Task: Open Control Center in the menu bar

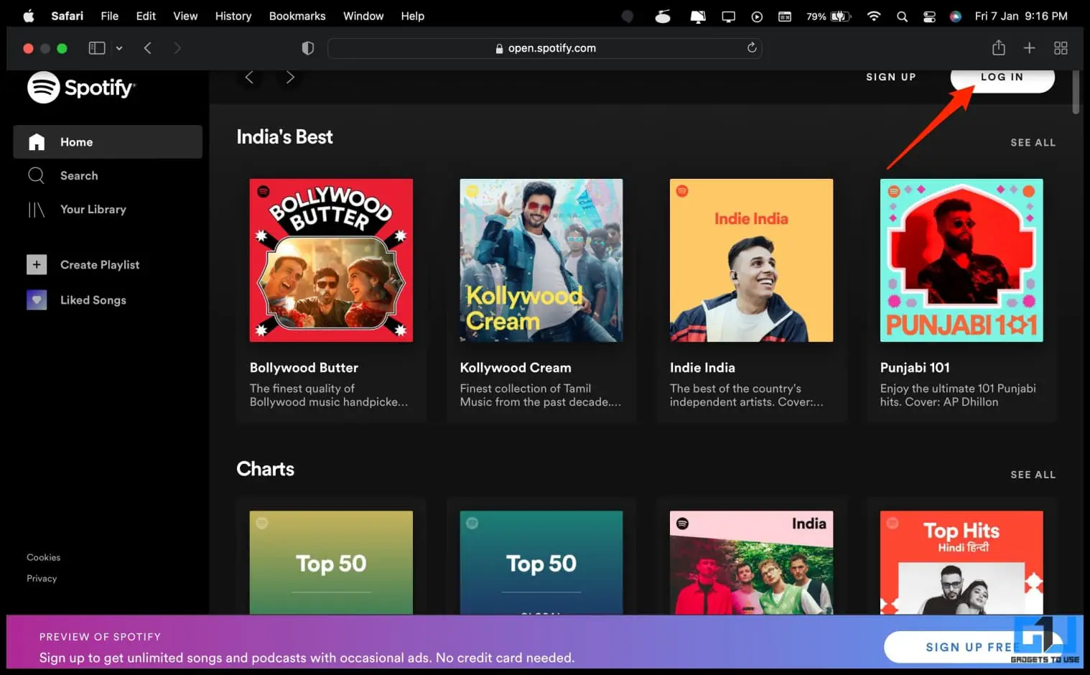Action: [x=929, y=16]
